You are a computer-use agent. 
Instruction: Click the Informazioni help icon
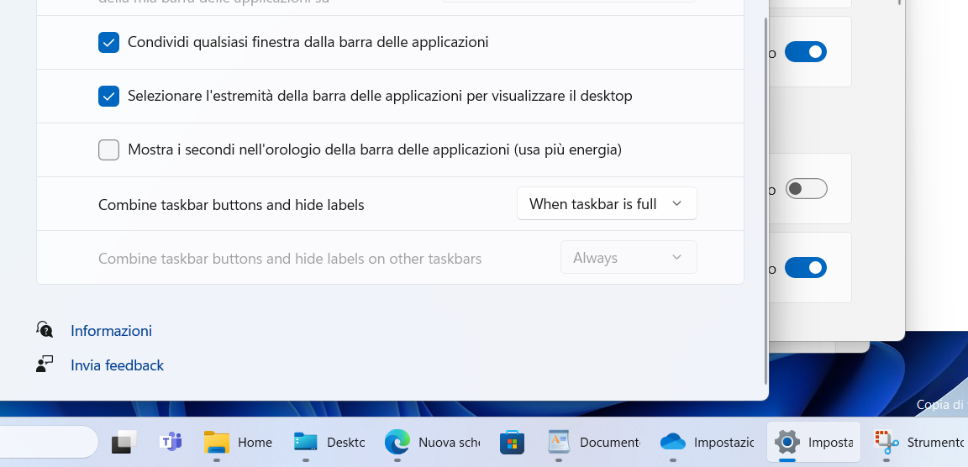[45, 330]
